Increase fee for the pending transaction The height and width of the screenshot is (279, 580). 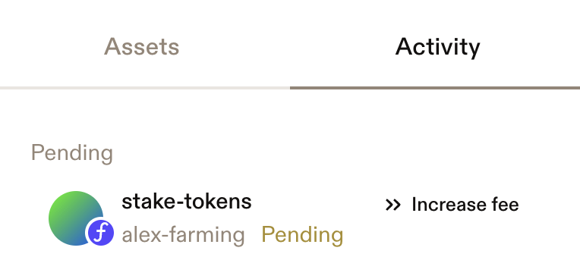(x=452, y=205)
